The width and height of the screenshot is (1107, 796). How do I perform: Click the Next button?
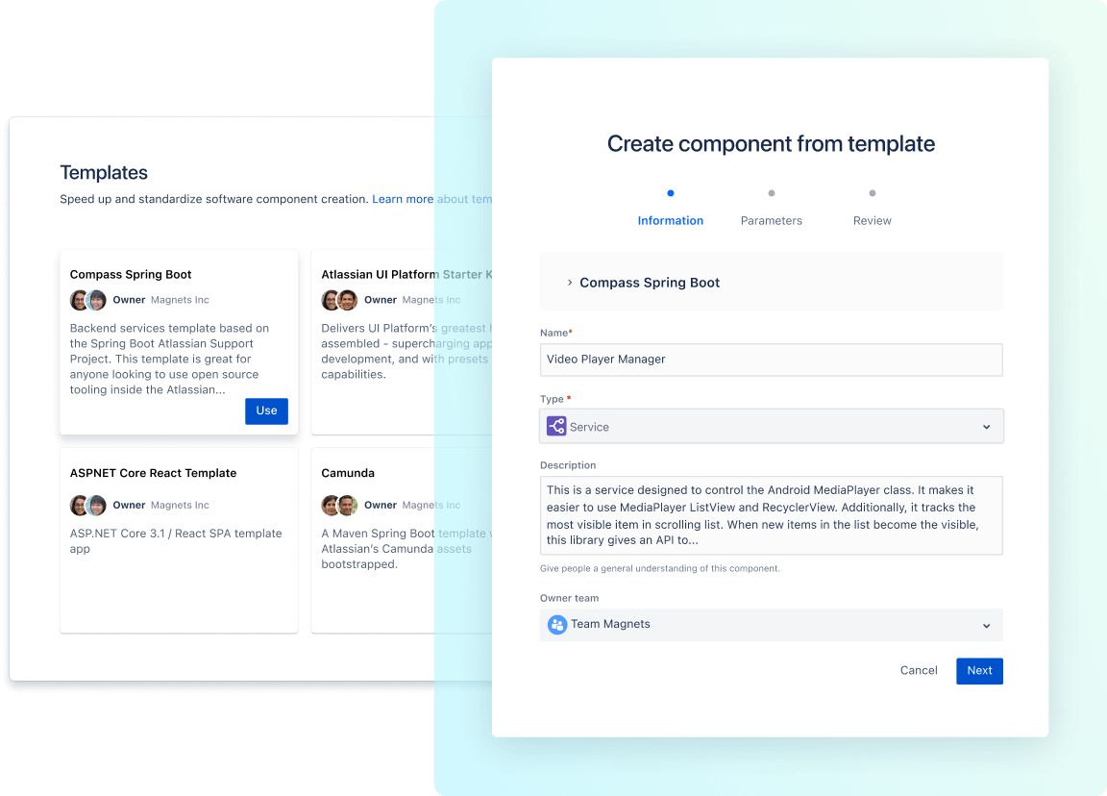[x=979, y=670]
